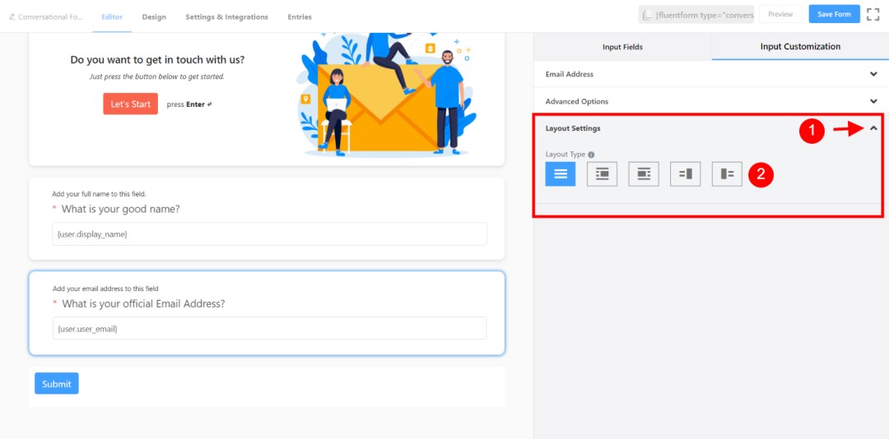Click the Save Form button
889x439 pixels.
tap(834, 14)
